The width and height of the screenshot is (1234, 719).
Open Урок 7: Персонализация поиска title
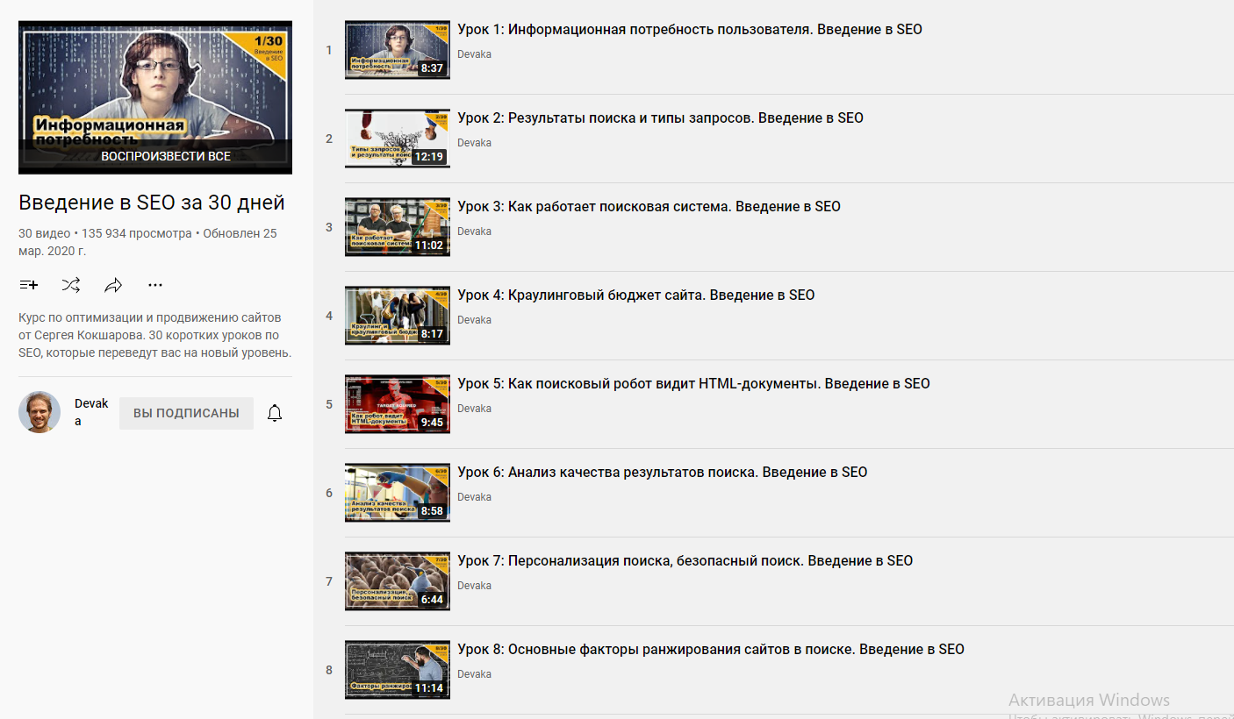[x=685, y=561]
